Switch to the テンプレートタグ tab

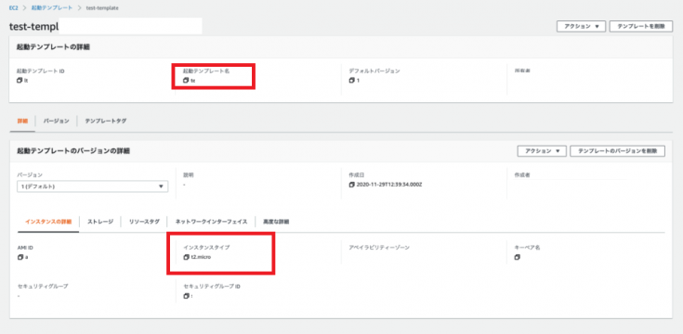(x=106, y=121)
